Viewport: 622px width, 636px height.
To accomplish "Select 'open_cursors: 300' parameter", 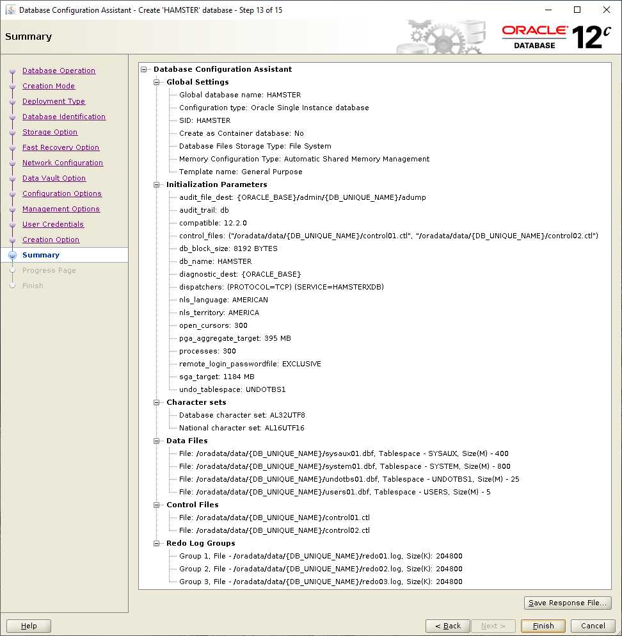I will click(x=213, y=326).
